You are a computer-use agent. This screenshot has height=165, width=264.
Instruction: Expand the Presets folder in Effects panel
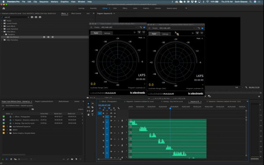click(2, 21)
